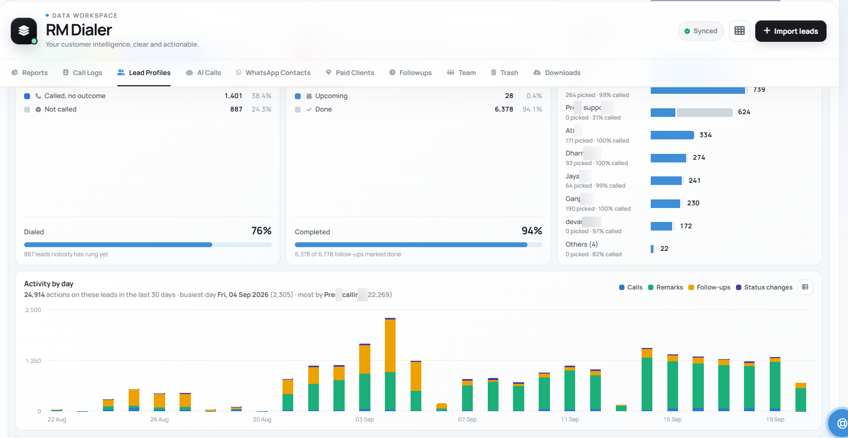Click the bar showing 230 leads
The image size is (848, 438).
665,203
